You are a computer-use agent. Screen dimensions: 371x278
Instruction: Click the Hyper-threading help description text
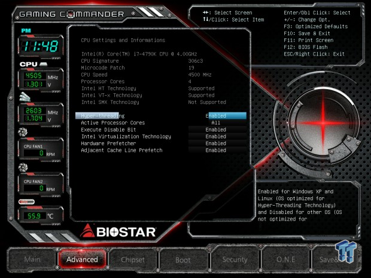300,205
